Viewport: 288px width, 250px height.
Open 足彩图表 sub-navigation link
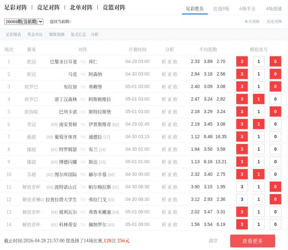[13, 34]
